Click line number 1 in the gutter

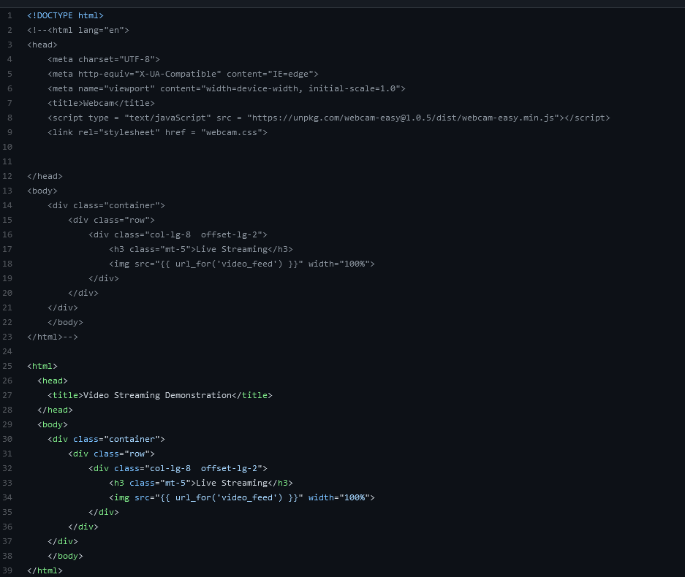coord(10,16)
